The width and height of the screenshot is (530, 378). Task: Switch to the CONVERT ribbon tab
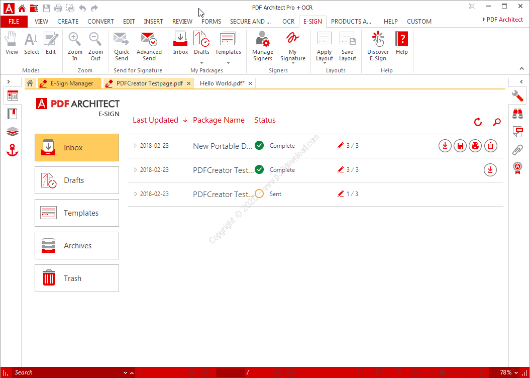click(x=100, y=22)
